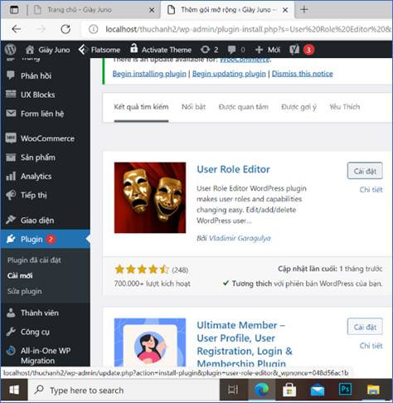393x403 pixels.
Task: Click the WordPress logo in admin bar
Action: (11, 50)
